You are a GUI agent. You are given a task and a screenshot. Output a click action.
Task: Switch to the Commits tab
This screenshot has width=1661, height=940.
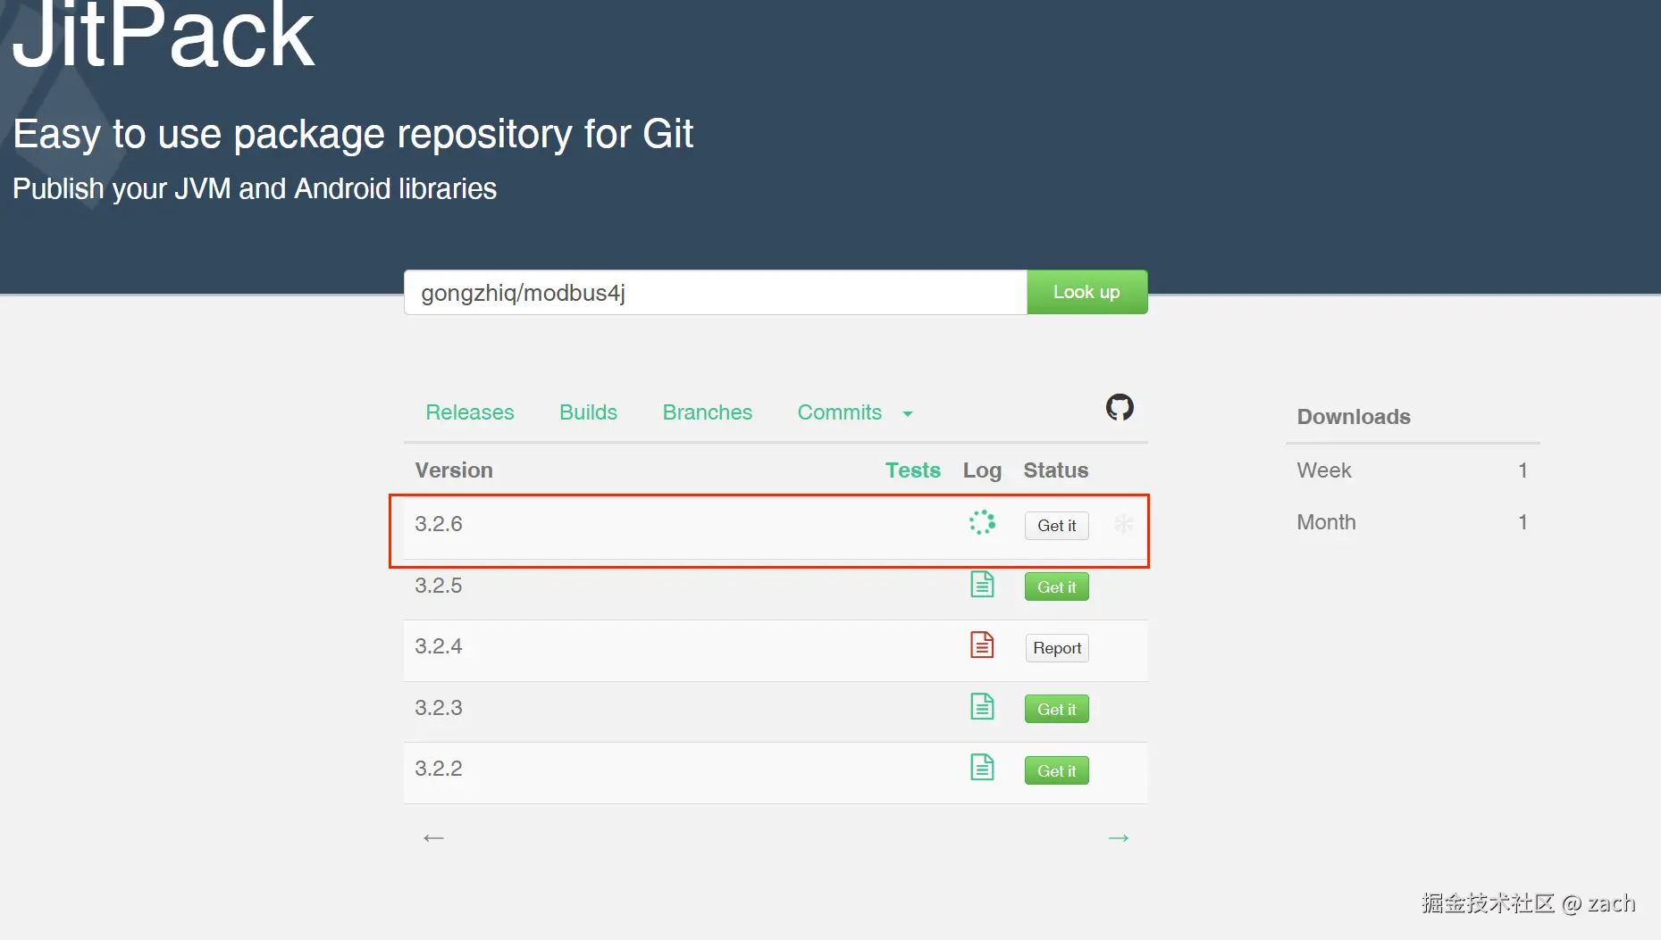tap(840, 412)
